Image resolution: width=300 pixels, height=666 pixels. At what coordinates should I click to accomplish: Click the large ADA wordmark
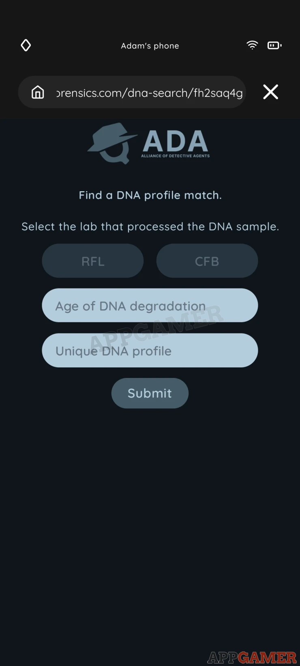click(x=175, y=141)
